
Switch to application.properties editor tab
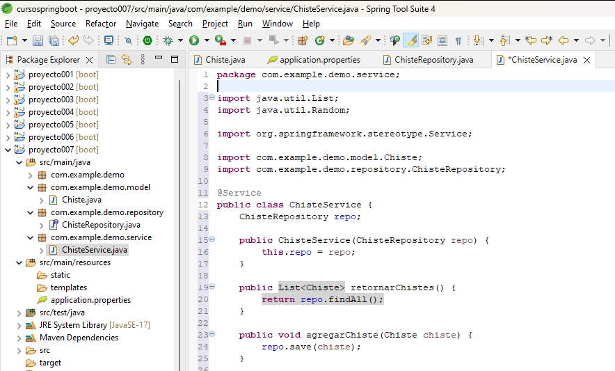[314, 60]
